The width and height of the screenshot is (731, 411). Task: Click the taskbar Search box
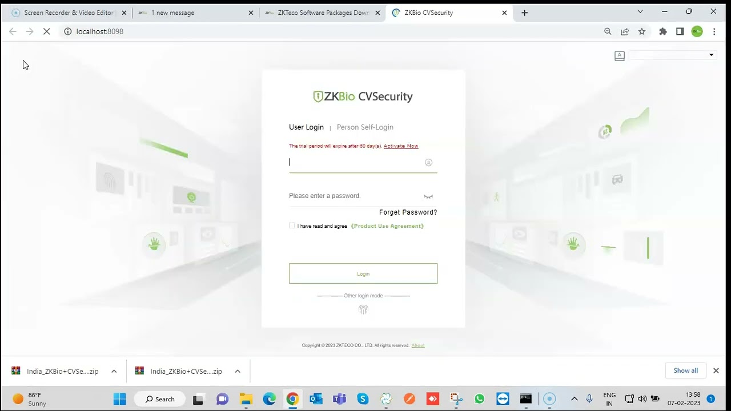point(159,398)
